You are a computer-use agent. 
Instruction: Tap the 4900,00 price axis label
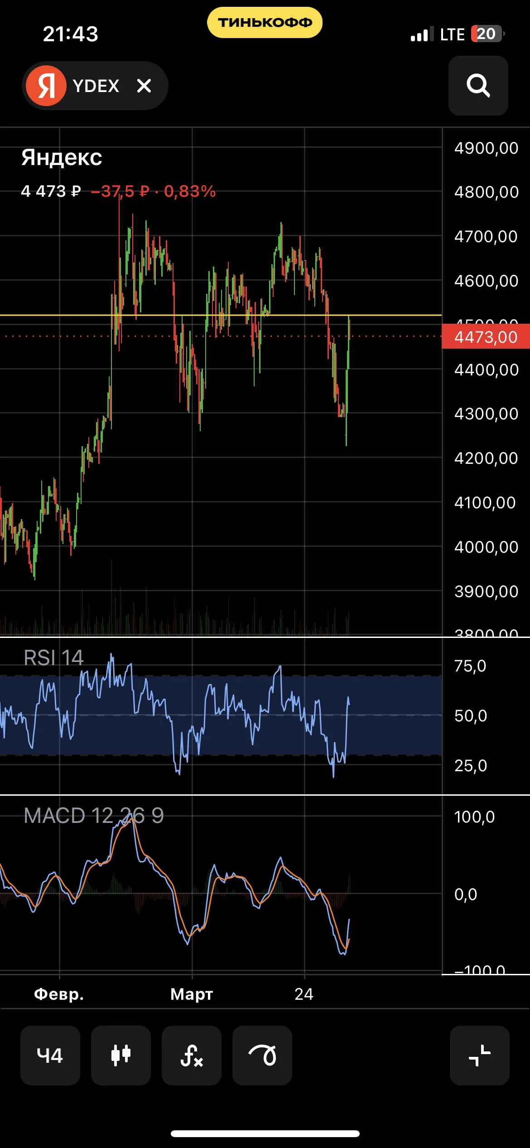tap(487, 148)
